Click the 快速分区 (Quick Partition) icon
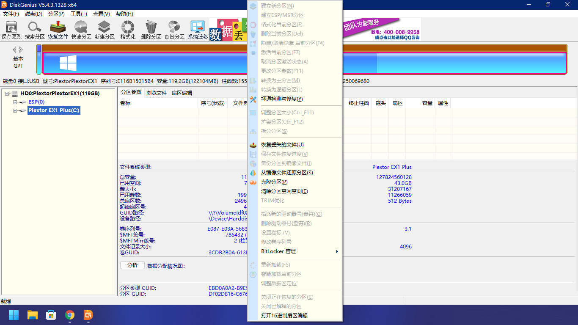The width and height of the screenshot is (578, 325). 81,30
